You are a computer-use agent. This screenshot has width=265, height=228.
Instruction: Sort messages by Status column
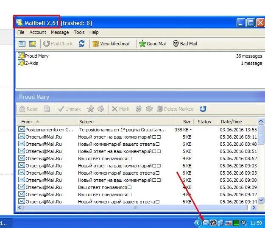tap(205, 122)
